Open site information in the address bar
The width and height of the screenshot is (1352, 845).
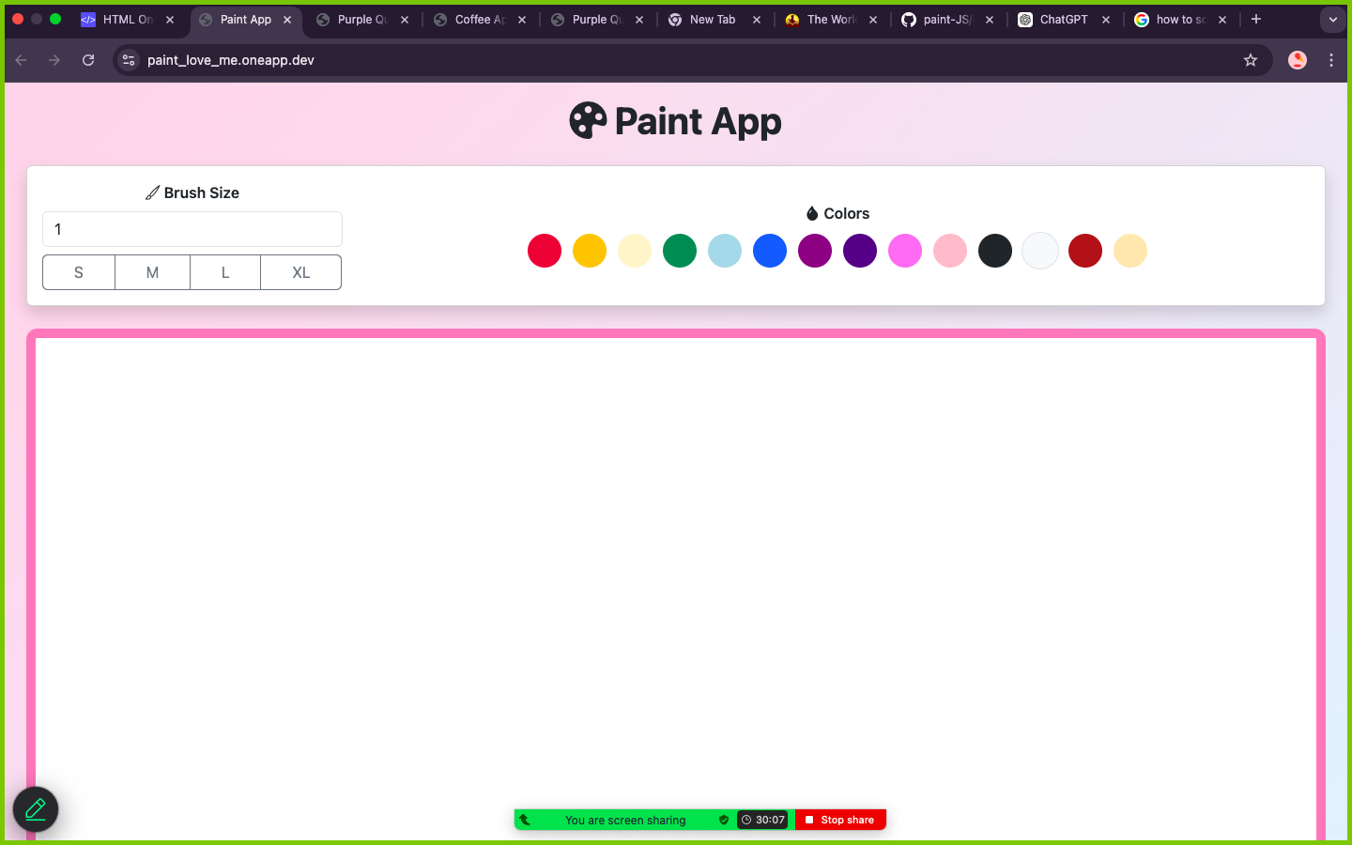point(128,59)
